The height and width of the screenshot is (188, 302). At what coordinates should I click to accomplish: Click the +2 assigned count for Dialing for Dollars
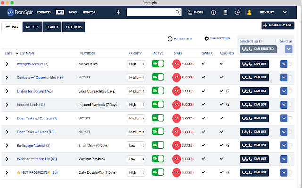227,91
